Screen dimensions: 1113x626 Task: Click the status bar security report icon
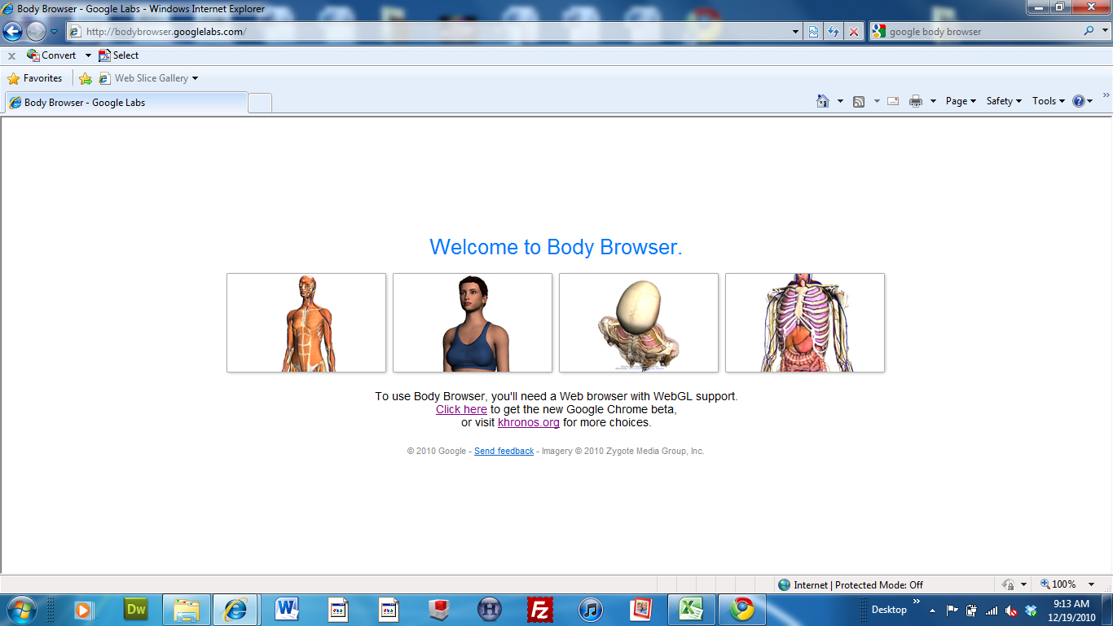(1009, 584)
